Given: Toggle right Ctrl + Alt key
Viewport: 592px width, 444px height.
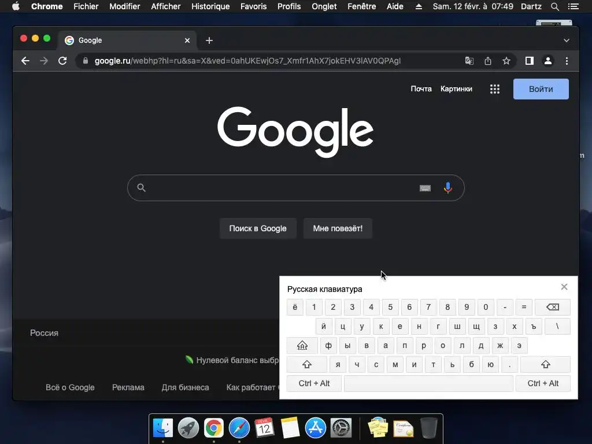Looking at the screenshot, I should [543, 384].
